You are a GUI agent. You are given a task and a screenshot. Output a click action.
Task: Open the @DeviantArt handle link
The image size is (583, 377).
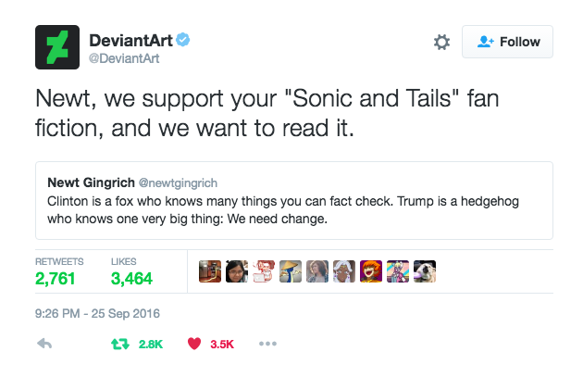123,59
